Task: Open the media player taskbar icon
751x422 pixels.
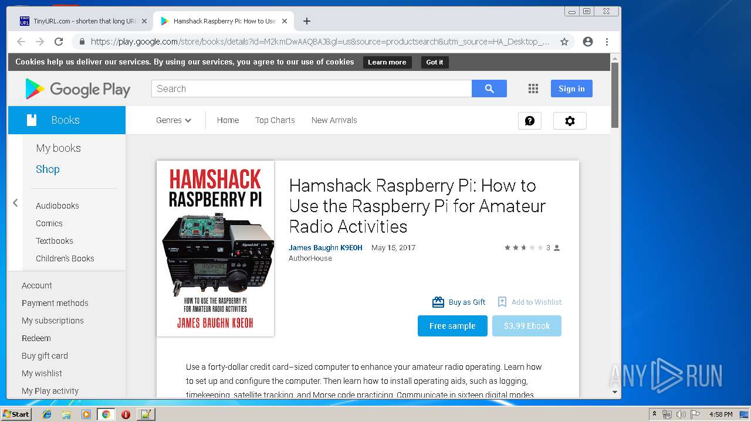Action: tap(86, 414)
